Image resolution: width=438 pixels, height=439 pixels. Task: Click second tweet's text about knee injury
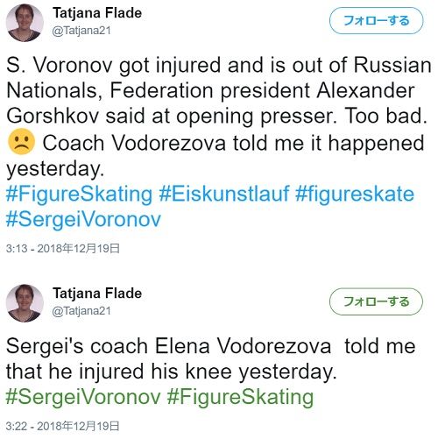tap(210, 359)
